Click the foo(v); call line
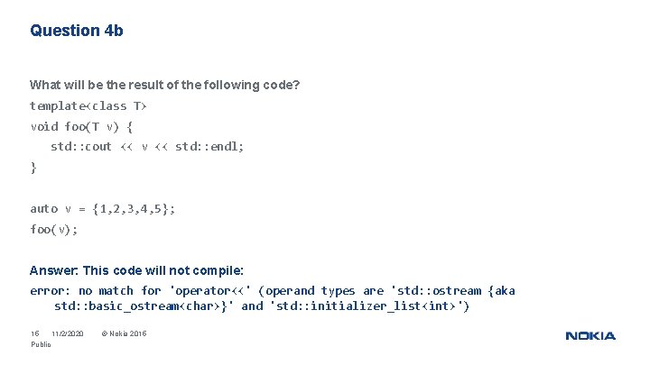This screenshot has height=365, width=650. click(54, 229)
